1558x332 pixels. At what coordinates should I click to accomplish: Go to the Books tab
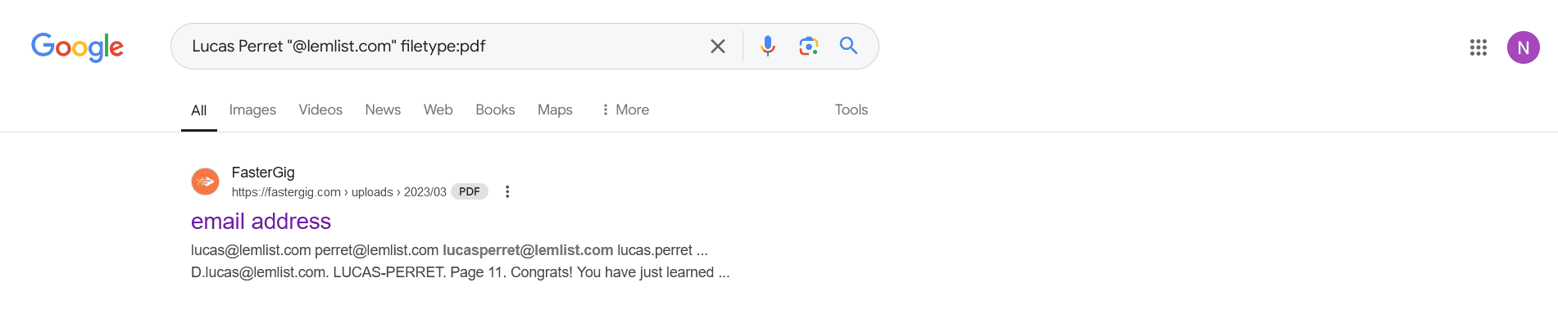(495, 110)
